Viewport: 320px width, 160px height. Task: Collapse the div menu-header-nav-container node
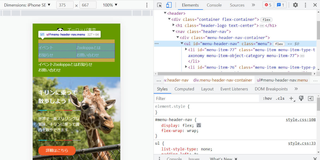click(x=178, y=38)
